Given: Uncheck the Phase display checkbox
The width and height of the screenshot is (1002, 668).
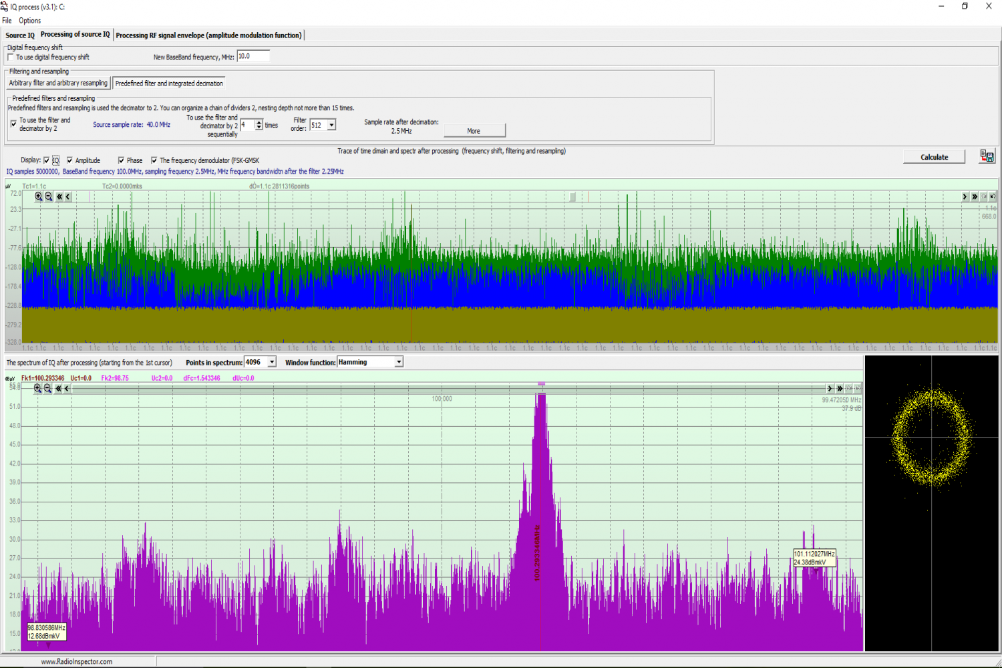Looking at the screenshot, I should pyautogui.click(x=121, y=160).
